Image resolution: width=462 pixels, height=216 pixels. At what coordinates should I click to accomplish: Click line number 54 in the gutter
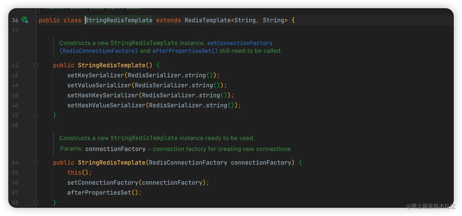(x=15, y=163)
